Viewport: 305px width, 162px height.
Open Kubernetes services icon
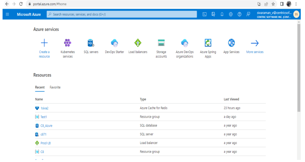tap(68, 43)
